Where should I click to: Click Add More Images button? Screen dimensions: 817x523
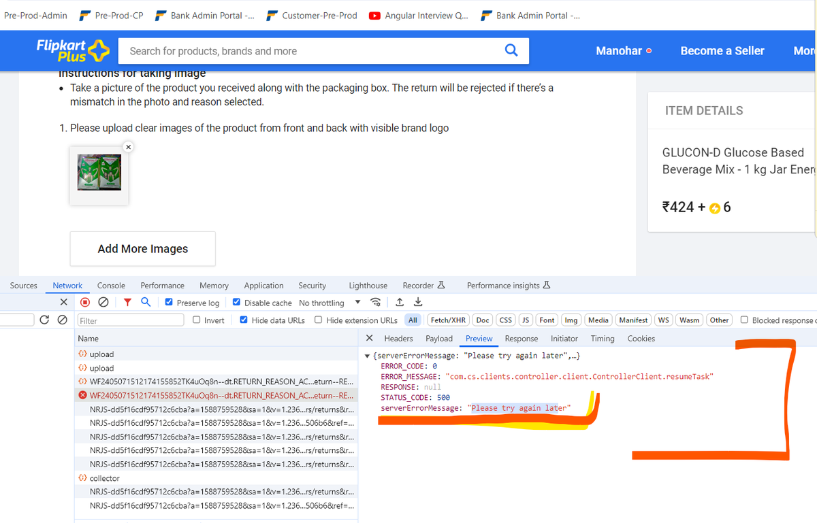point(143,249)
